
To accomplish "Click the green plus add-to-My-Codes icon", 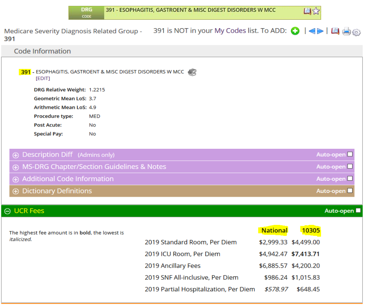I will click(x=295, y=31).
